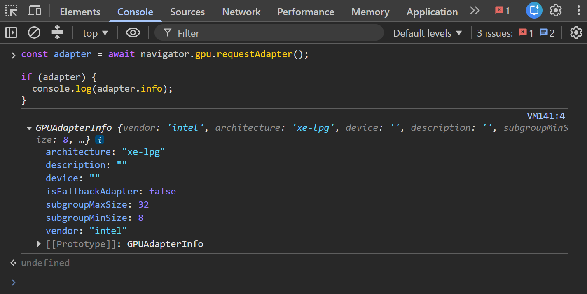
Task: Click the undefined return value line
Action: click(x=45, y=263)
